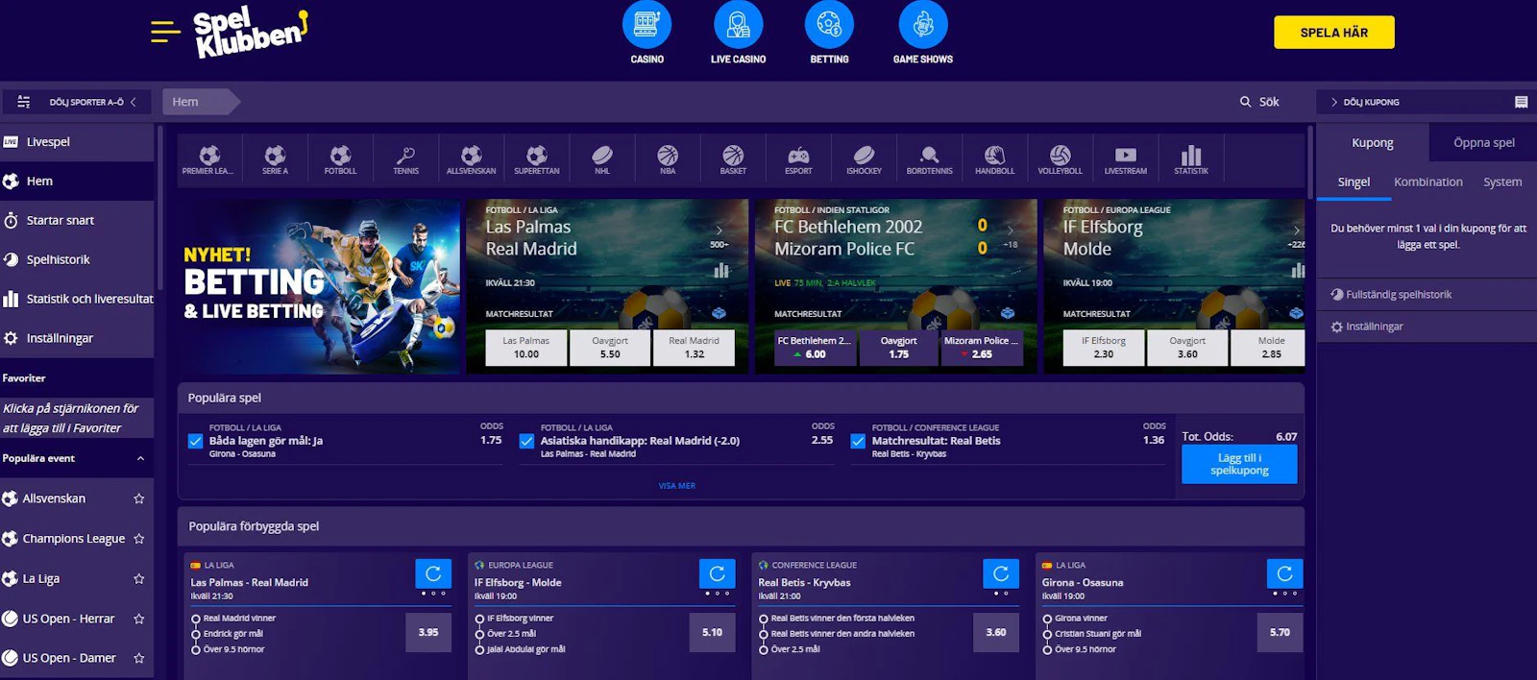The width and height of the screenshot is (1537, 680).
Task: Collapse the Populära event section
Action: (x=140, y=458)
